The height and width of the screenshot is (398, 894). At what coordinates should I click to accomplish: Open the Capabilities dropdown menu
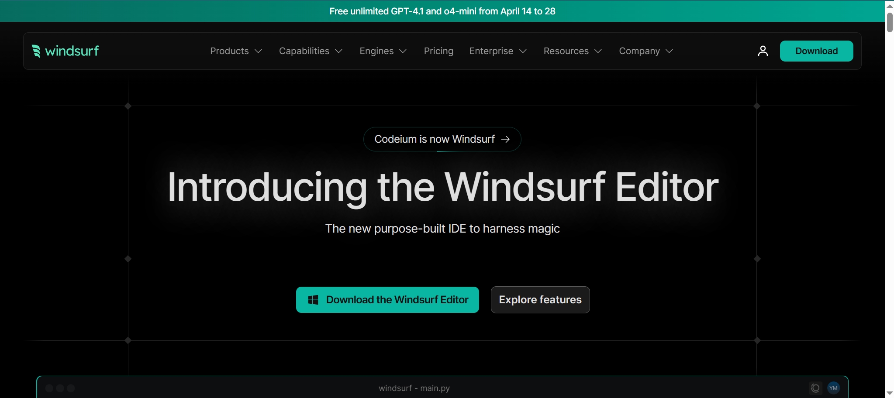[x=311, y=51]
